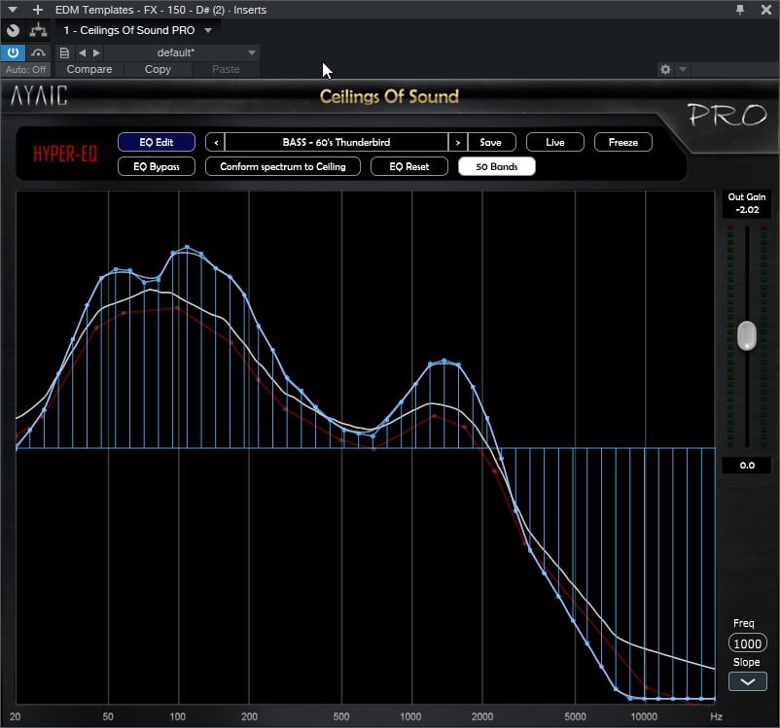780x728 pixels.
Task: Save the current EQ preset
Action: [x=491, y=142]
